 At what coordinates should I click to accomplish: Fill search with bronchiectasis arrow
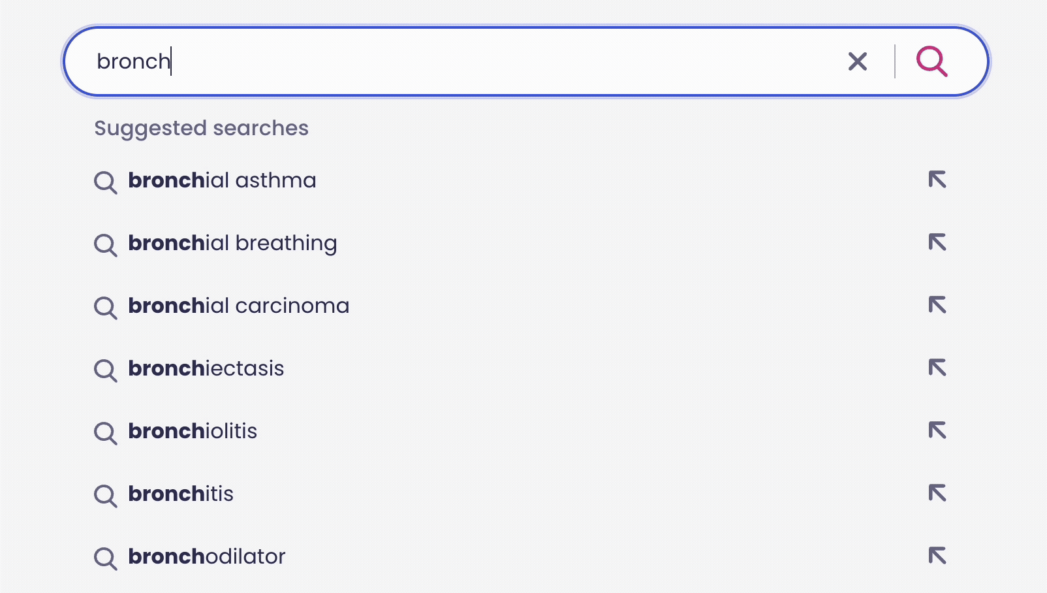(937, 368)
